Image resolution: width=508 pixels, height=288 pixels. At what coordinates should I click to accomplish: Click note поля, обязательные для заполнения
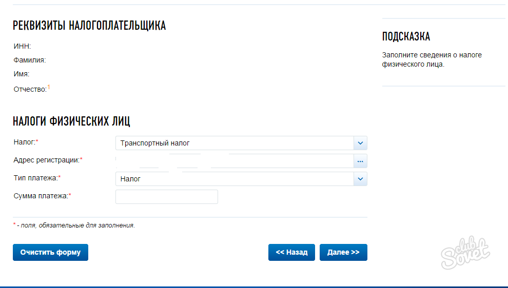[78, 225]
